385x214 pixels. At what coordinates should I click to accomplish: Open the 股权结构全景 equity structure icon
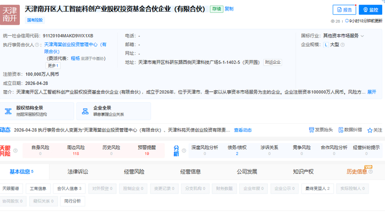[8, 111]
